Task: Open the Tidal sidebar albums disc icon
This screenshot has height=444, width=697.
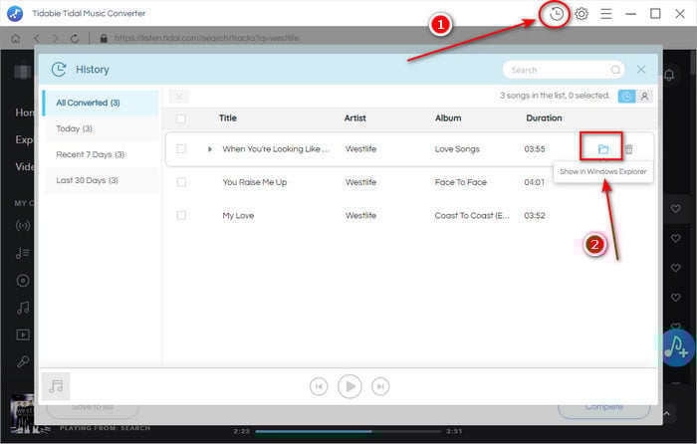Action: click(23, 281)
